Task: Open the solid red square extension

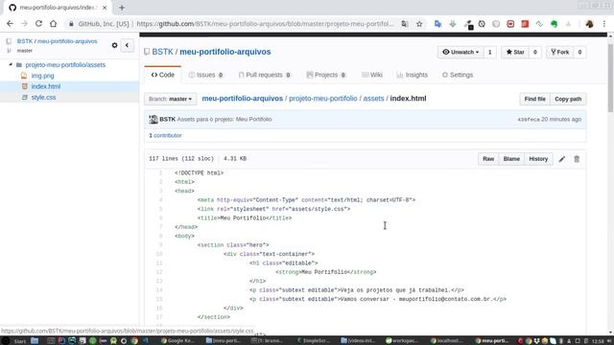Action: click(x=525, y=24)
